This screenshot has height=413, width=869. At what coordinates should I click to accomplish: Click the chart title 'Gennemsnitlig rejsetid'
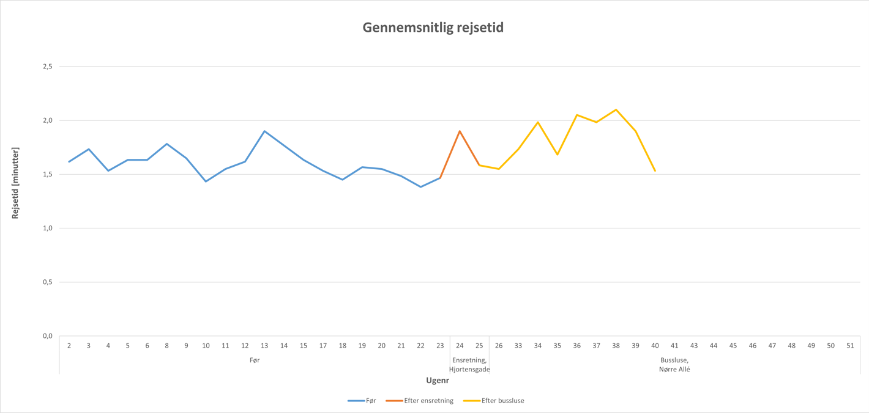pos(433,27)
